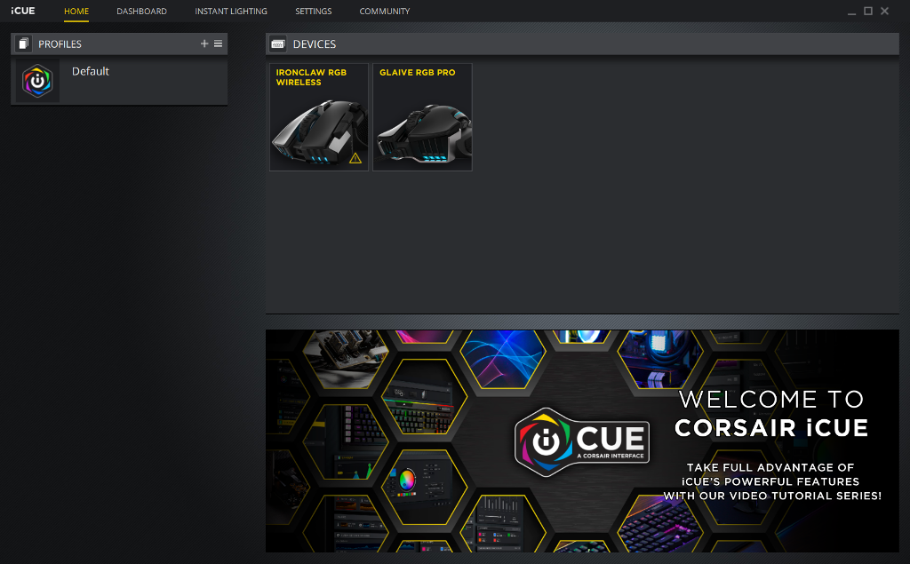The height and width of the screenshot is (564, 910).
Task: Click the Profiles panel icon
Action: pos(23,44)
